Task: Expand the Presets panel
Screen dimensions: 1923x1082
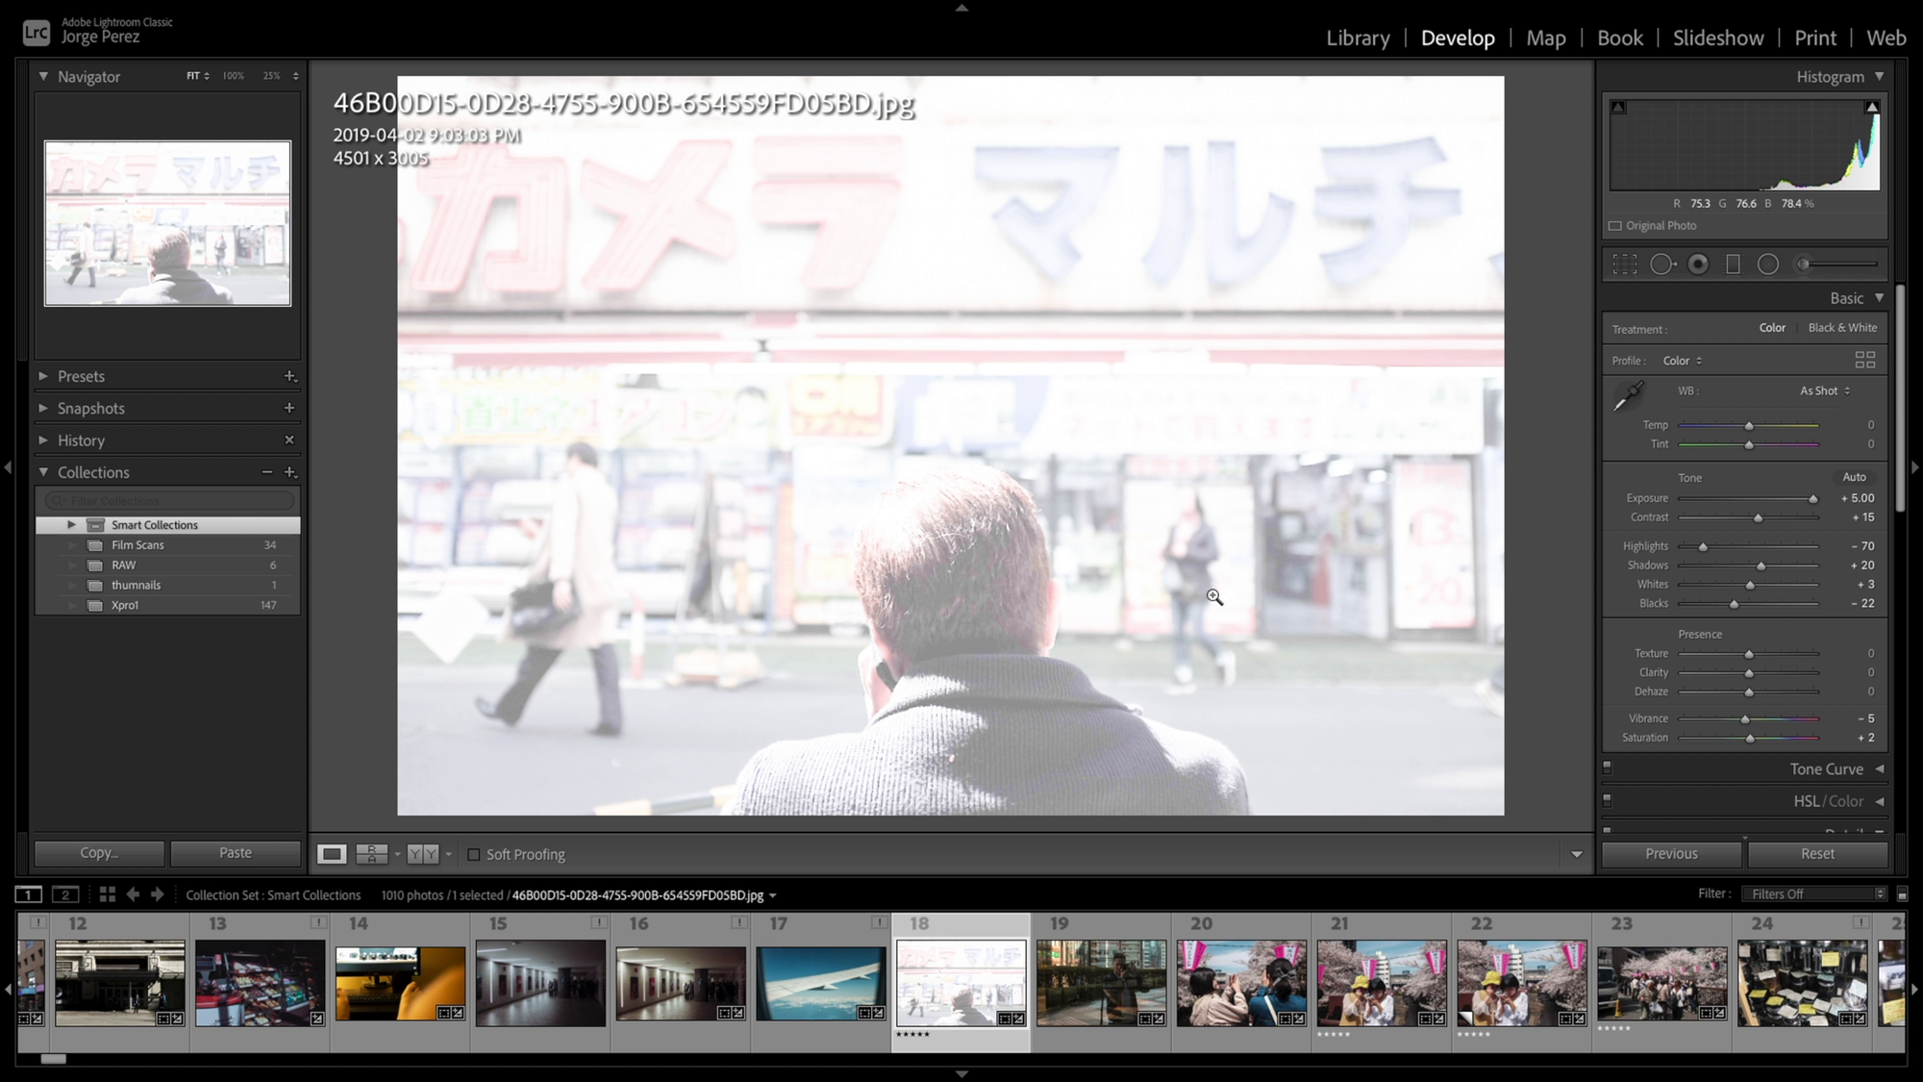Action: pyautogui.click(x=43, y=376)
